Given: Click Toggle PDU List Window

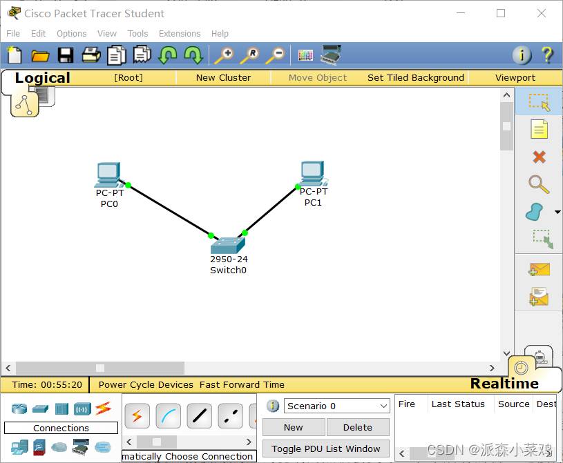Looking at the screenshot, I should (325, 449).
